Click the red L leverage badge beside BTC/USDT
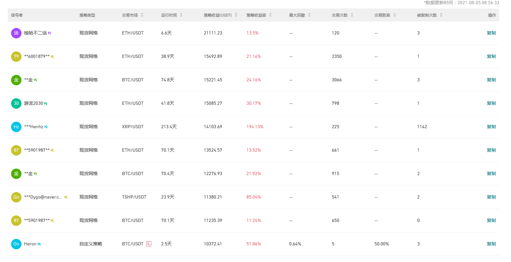 click(x=149, y=244)
